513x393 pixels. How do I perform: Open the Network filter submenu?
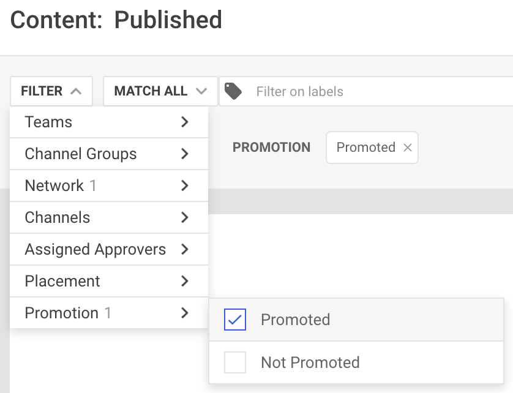(109, 185)
